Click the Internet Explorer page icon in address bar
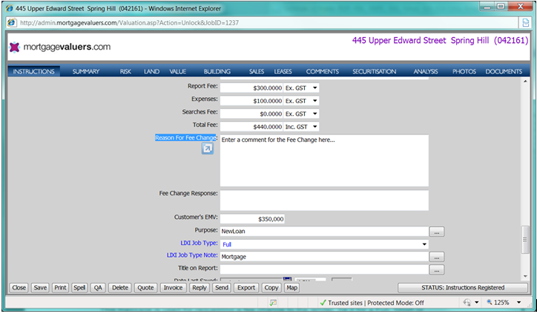 click(x=12, y=22)
